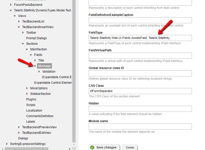Collapse the MainSection node arrow

coord(27,49)
